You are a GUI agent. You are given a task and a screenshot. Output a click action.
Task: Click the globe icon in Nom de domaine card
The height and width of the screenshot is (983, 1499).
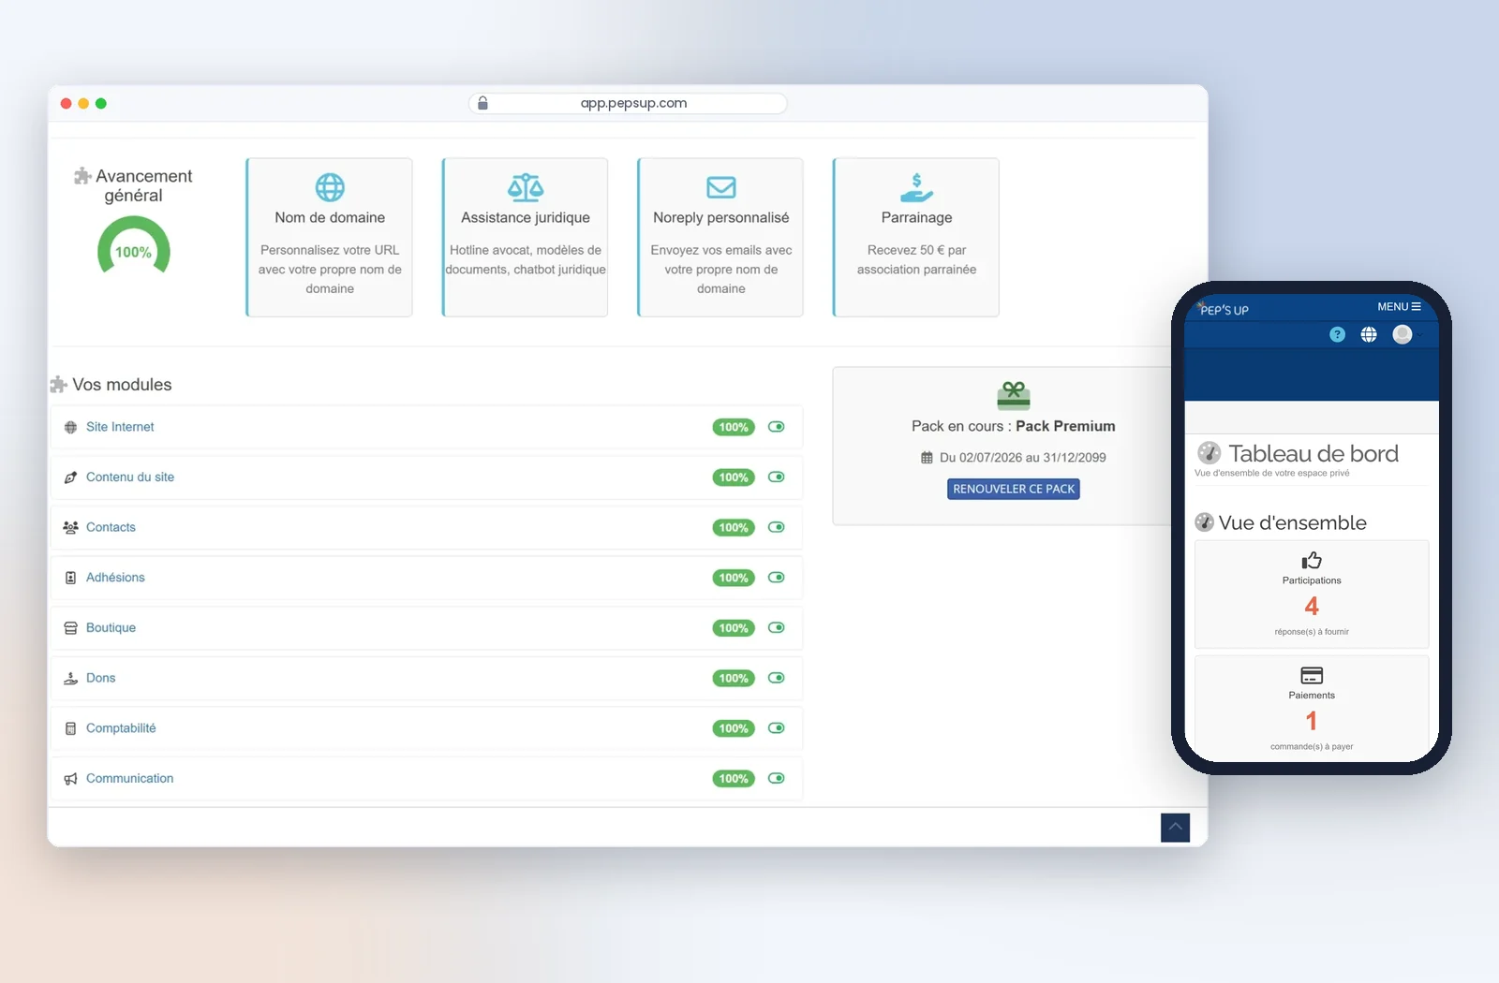click(330, 187)
